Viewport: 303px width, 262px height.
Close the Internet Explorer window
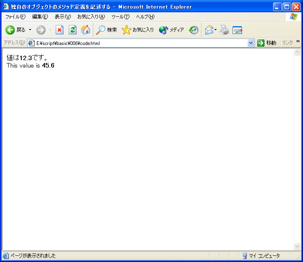296,7
